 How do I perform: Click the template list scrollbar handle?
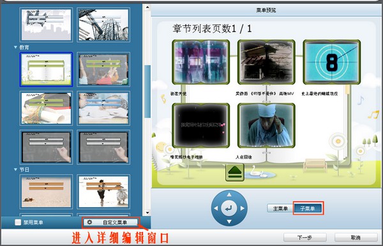tap(147, 92)
